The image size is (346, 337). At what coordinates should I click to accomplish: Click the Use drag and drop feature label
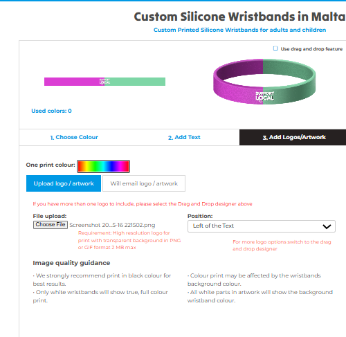(x=311, y=49)
